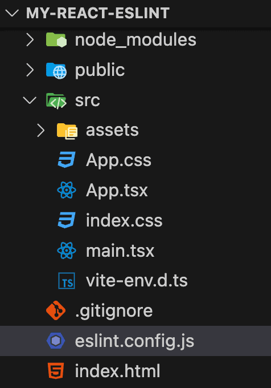271x388 pixels.
Task: Click the green src code folder icon
Action: [x=56, y=101]
